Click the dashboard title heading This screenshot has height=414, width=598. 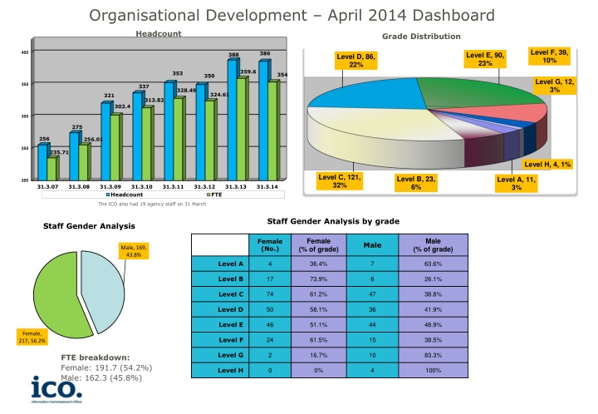(291, 15)
